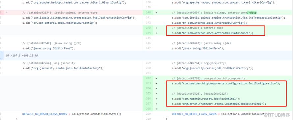Image resolution: width=293 pixels, height=120 pixels.
Task: Select line number 205 in the right pane
Action: [149, 93]
